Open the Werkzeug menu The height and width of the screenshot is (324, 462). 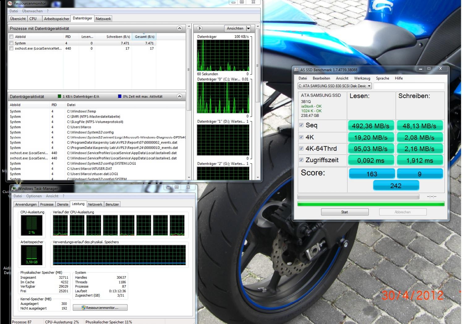pyautogui.click(x=362, y=78)
